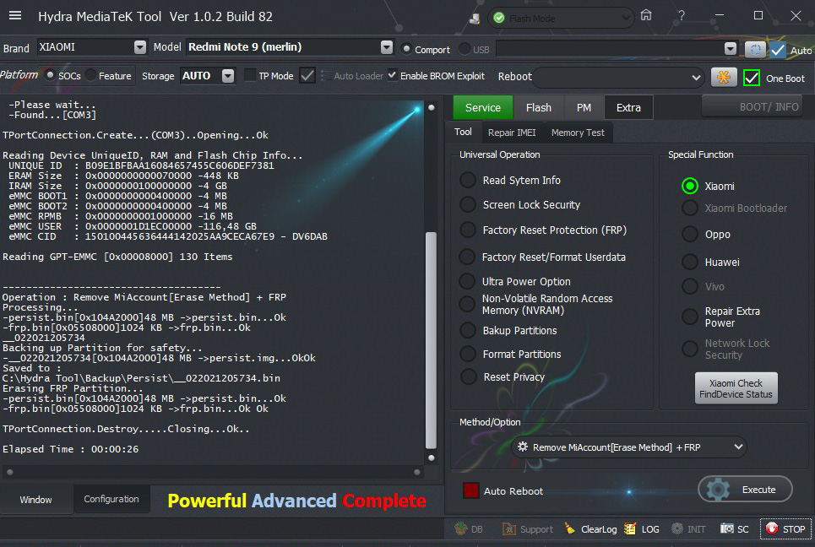Select the Factory Reset Protection (FRP) option
The width and height of the screenshot is (815, 547).
468,230
